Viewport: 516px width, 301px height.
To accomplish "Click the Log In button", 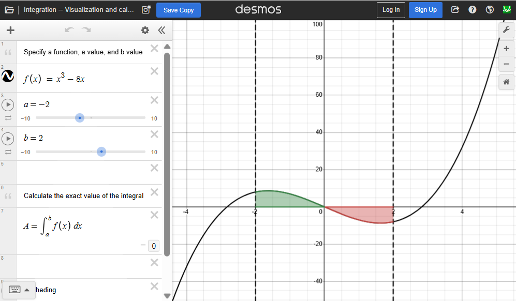I will point(391,10).
